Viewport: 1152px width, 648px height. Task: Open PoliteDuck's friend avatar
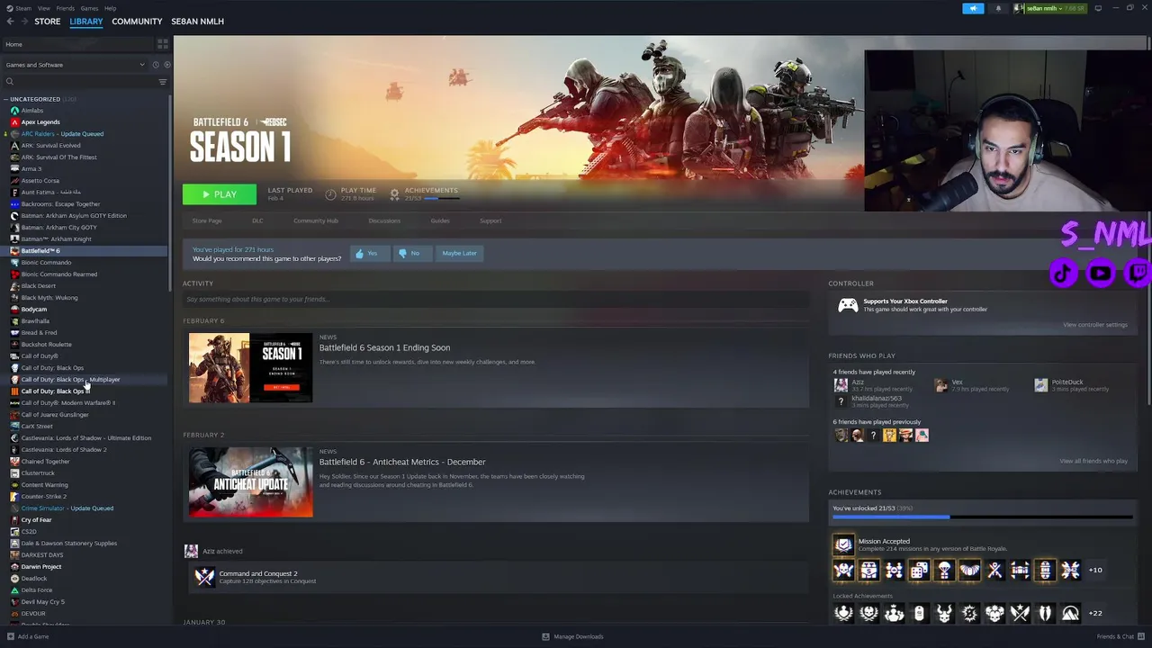pos(1041,385)
